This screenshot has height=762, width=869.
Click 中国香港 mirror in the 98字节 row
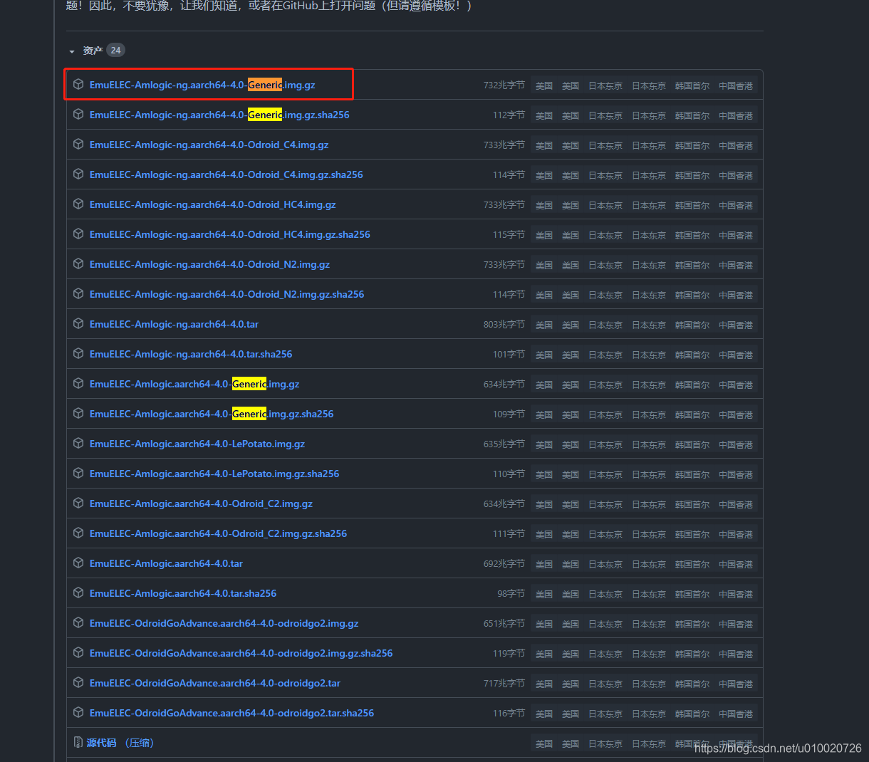click(736, 594)
